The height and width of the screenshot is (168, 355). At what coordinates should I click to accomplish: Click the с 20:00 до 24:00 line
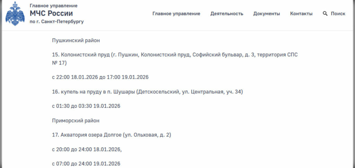87,149
